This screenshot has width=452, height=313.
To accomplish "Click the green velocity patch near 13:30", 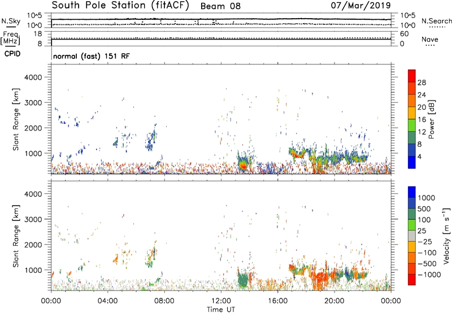I will (244, 280).
